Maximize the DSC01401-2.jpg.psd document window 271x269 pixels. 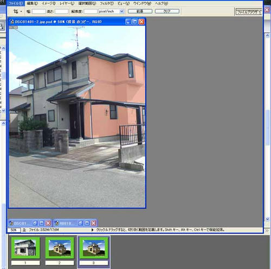tap(135, 22)
